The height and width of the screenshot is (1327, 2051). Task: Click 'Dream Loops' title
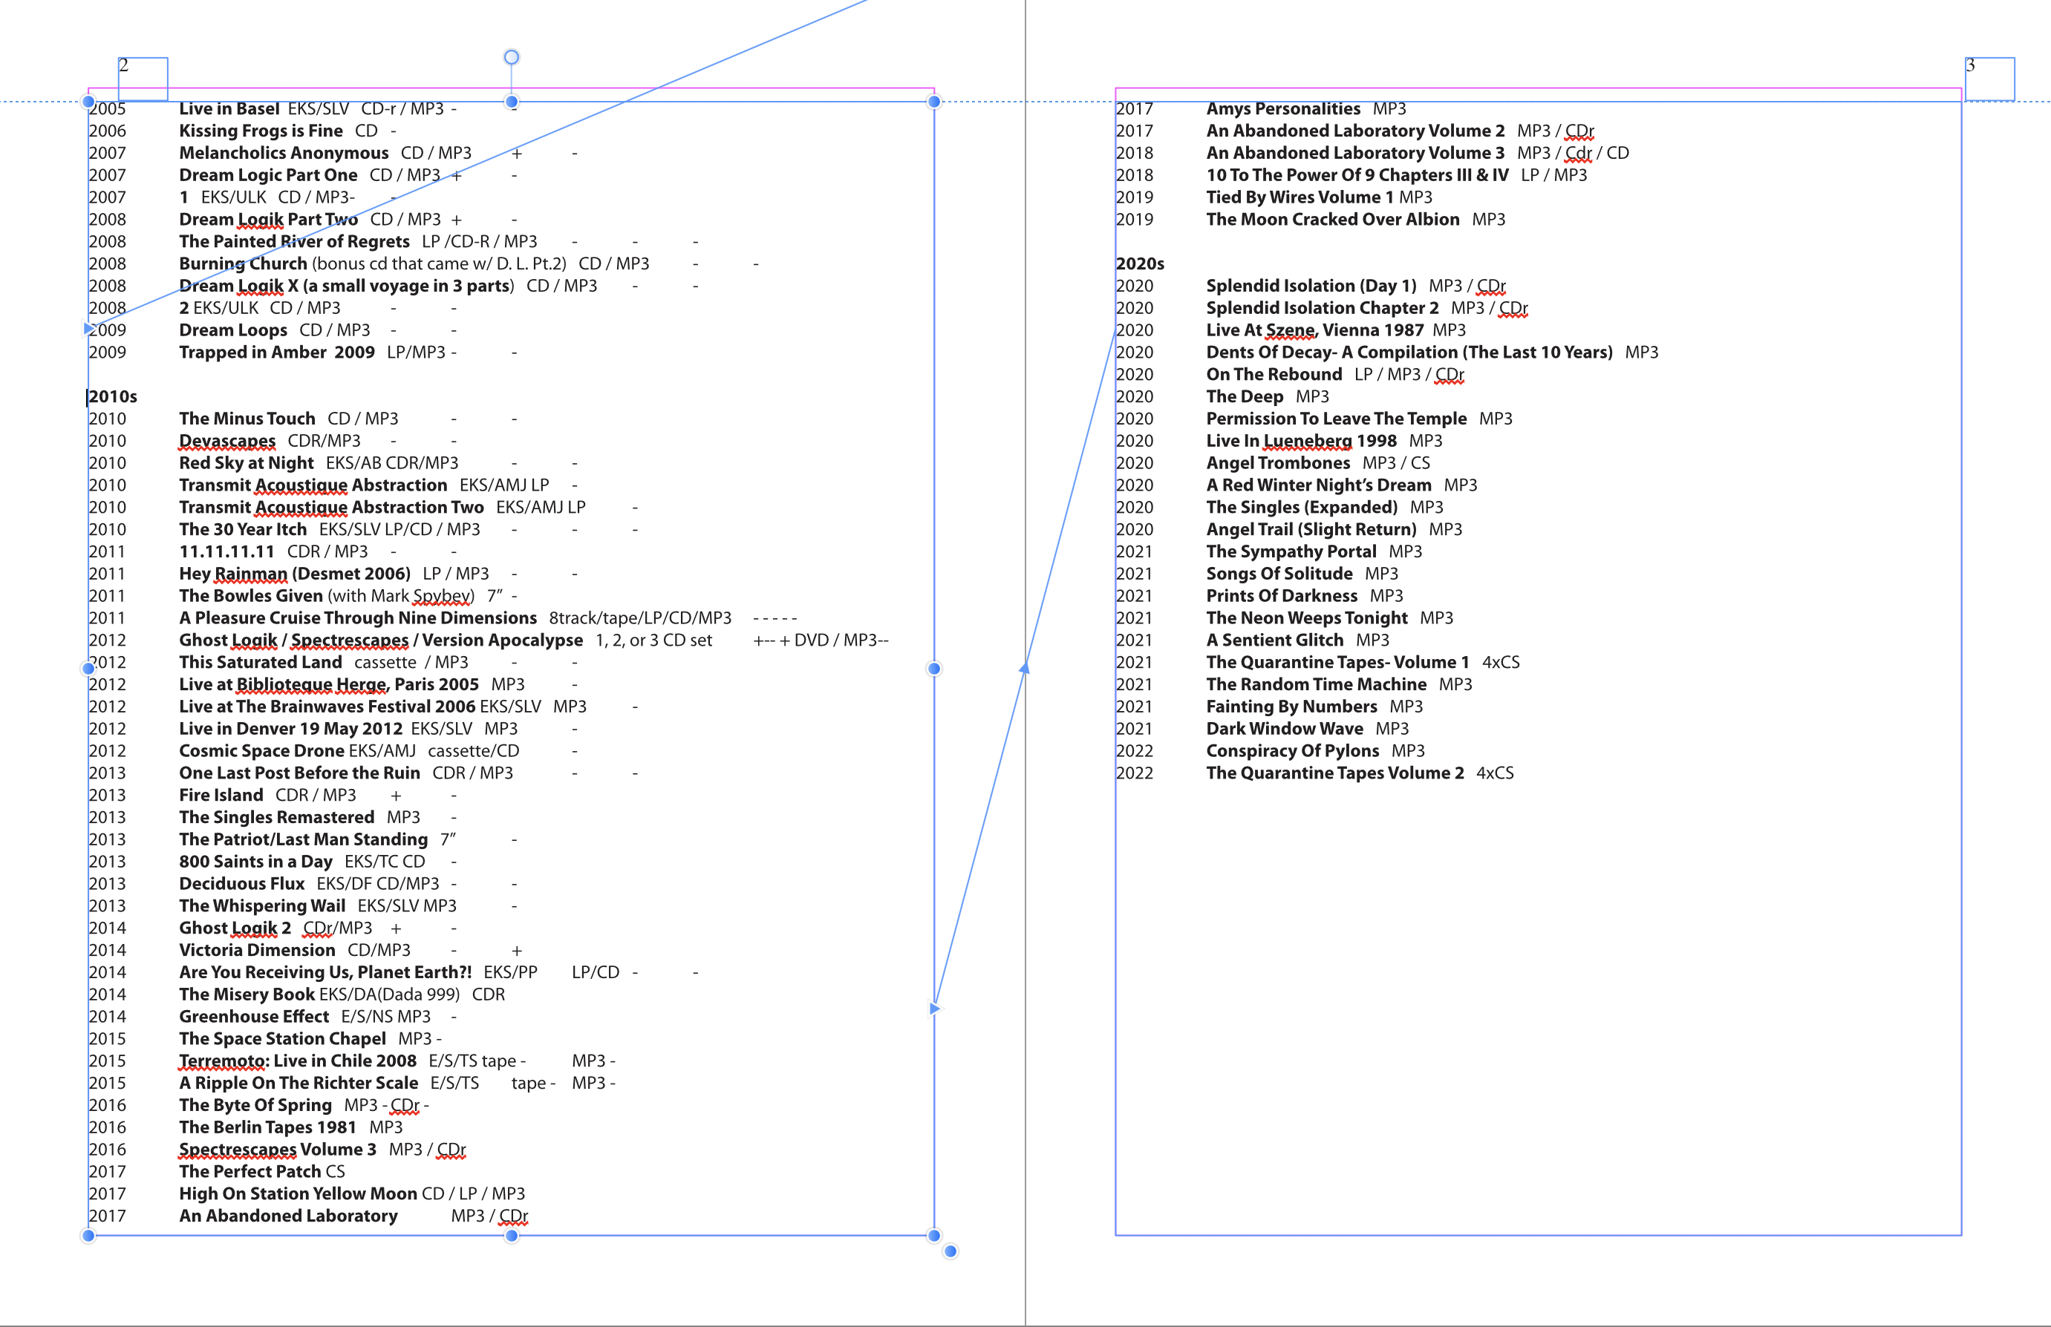click(232, 330)
